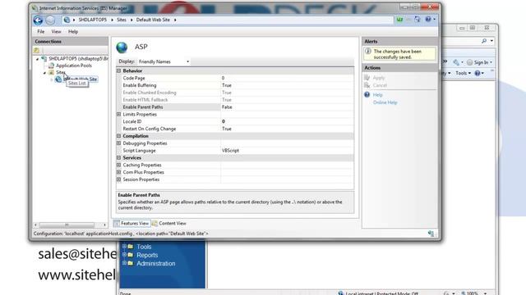This screenshot has height=295, width=526.
Task: Click the Sites folder icon
Action: (x=51, y=72)
